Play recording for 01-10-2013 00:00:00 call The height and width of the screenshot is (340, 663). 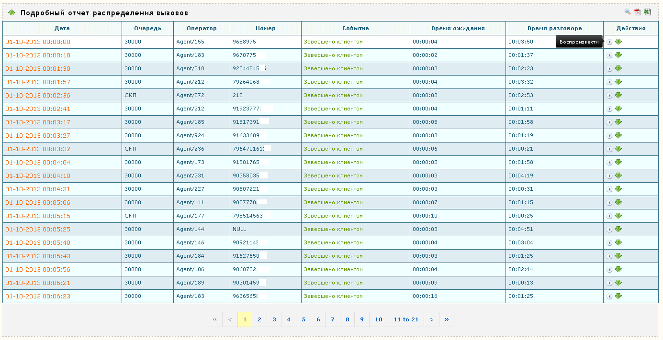pyautogui.click(x=609, y=42)
